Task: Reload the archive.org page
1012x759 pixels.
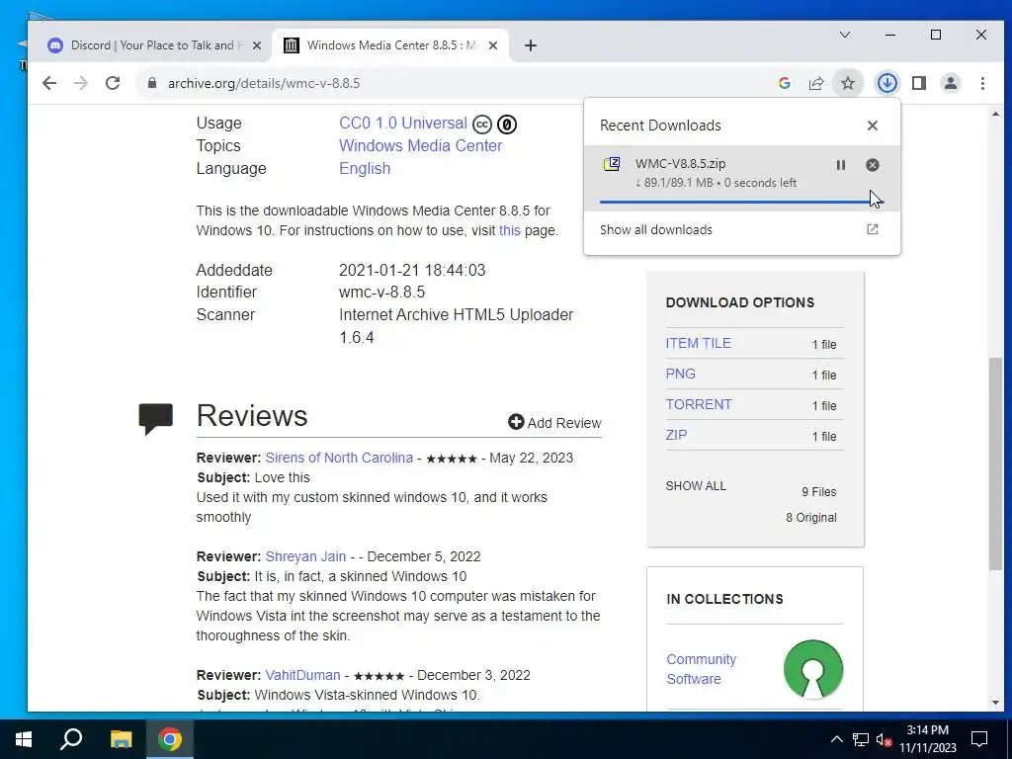Action: tap(113, 83)
